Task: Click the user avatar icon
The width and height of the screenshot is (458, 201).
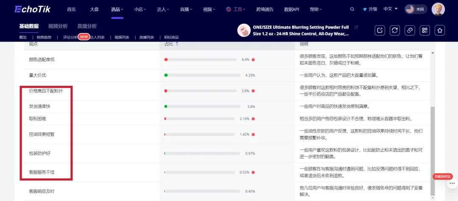Action: coord(438,9)
